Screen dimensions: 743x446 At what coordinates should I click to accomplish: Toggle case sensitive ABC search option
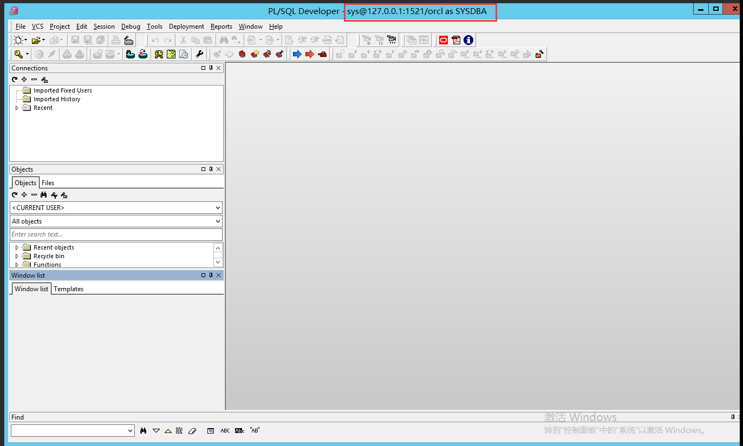[225, 431]
